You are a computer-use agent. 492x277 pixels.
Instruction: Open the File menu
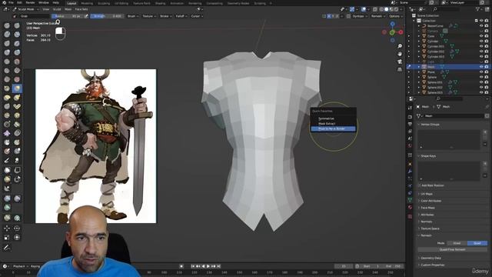(x=11, y=3)
